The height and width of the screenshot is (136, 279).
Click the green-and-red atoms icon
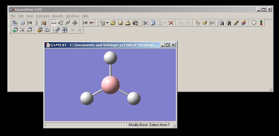click(261, 23)
